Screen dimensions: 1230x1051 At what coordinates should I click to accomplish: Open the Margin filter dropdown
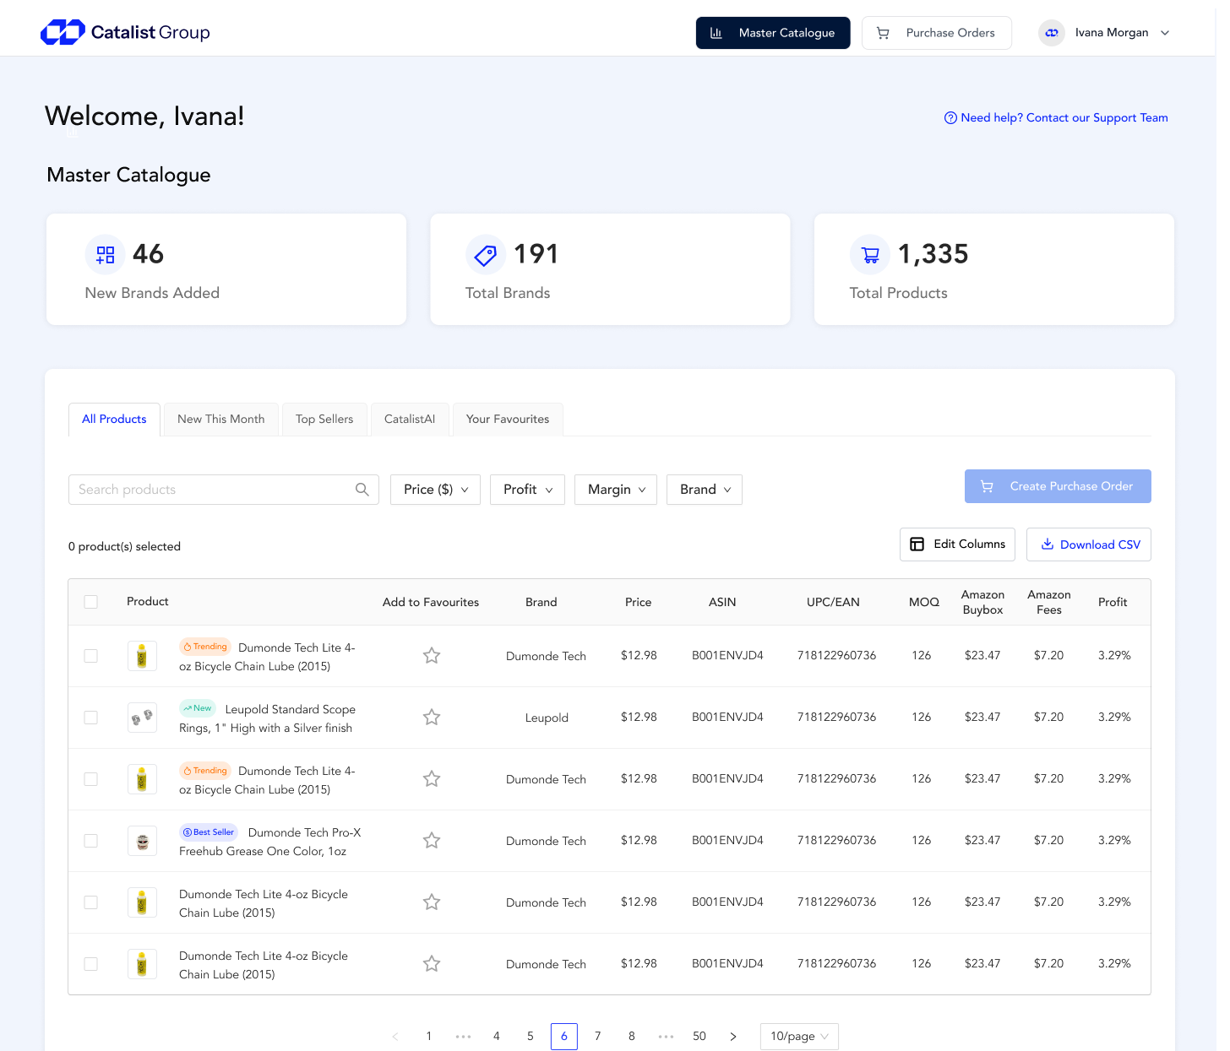coord(616,490)
